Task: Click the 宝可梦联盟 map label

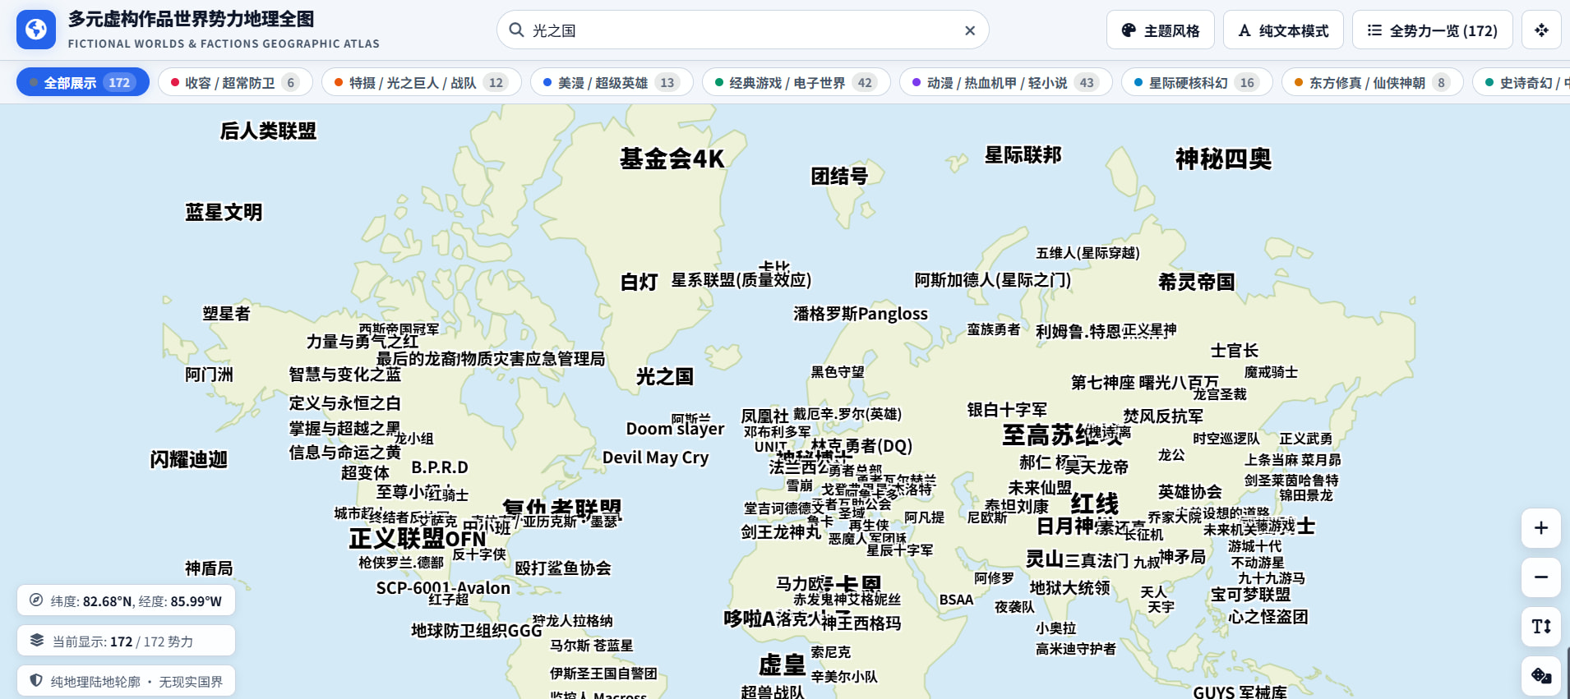Action: pyautogui.click(x=1250, y=595)
